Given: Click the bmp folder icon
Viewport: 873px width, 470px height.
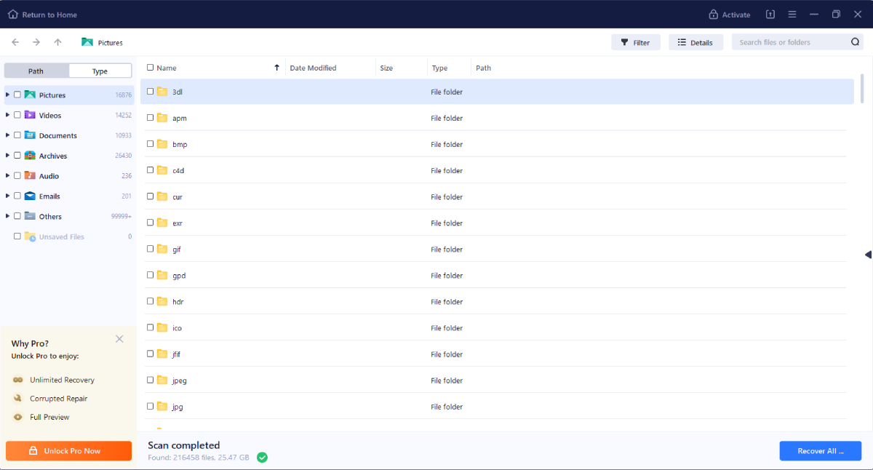Looking at the screenshot, I should pos(162,144).
